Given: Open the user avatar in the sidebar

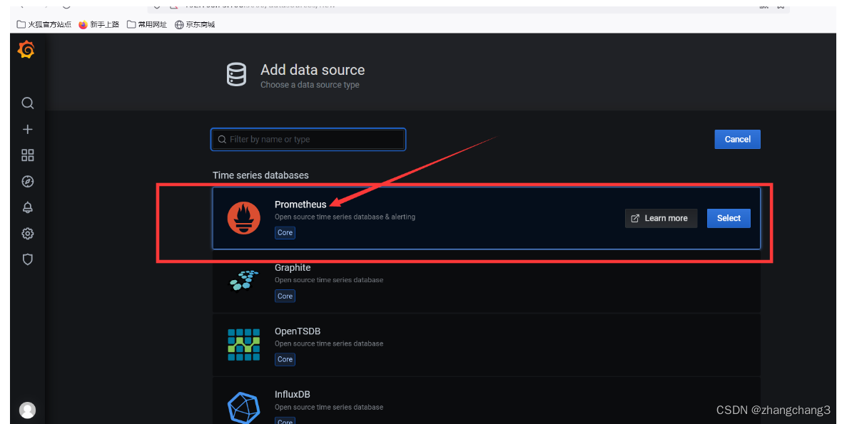Looking at the screenshot, I should (27, 410).
